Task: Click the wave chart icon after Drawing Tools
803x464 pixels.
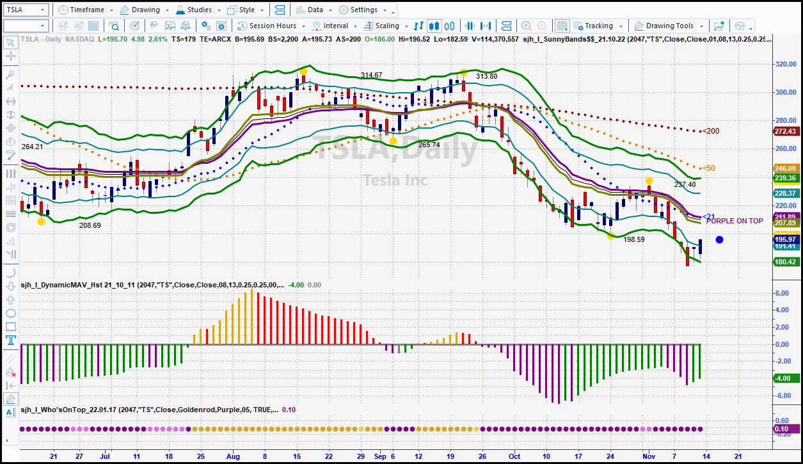Action: tap(740, 26)
